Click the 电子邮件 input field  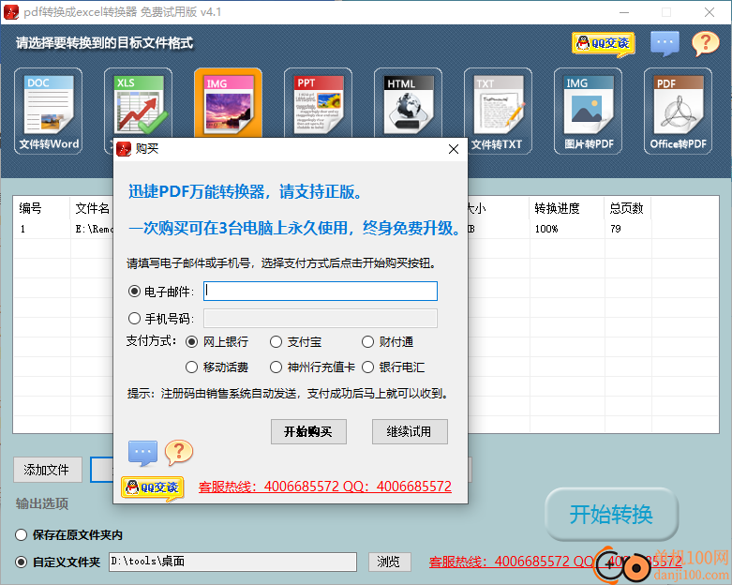coord(321,291)
